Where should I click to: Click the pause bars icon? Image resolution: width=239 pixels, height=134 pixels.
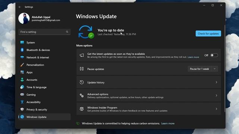[82, 69]
